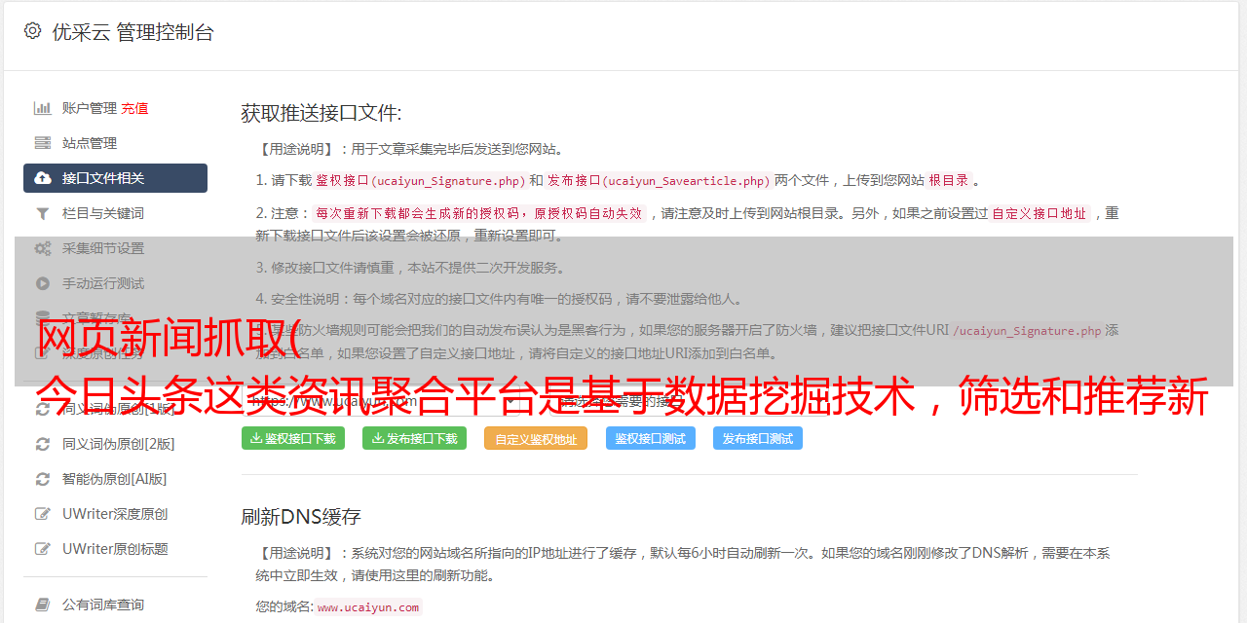Click the book icon for 公有词库查询

(x=43, y=605)
